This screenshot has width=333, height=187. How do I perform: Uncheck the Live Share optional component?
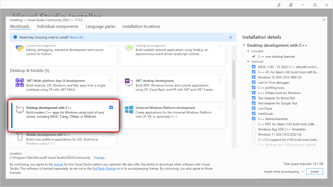tap(254, 109)
